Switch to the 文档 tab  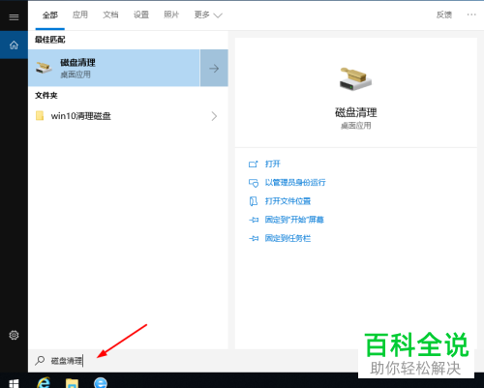[110, 15]
